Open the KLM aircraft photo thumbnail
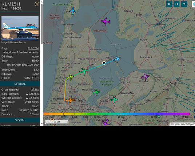Image resolution: width=195 pixels, height=156 pixels. (x=20, y=28)
